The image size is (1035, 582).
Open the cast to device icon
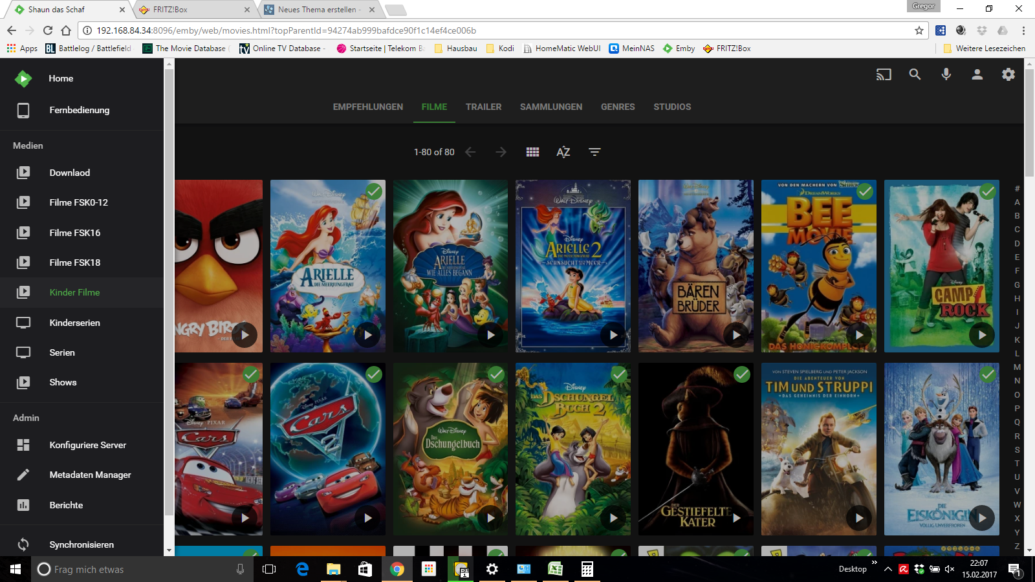click(884, 74)
